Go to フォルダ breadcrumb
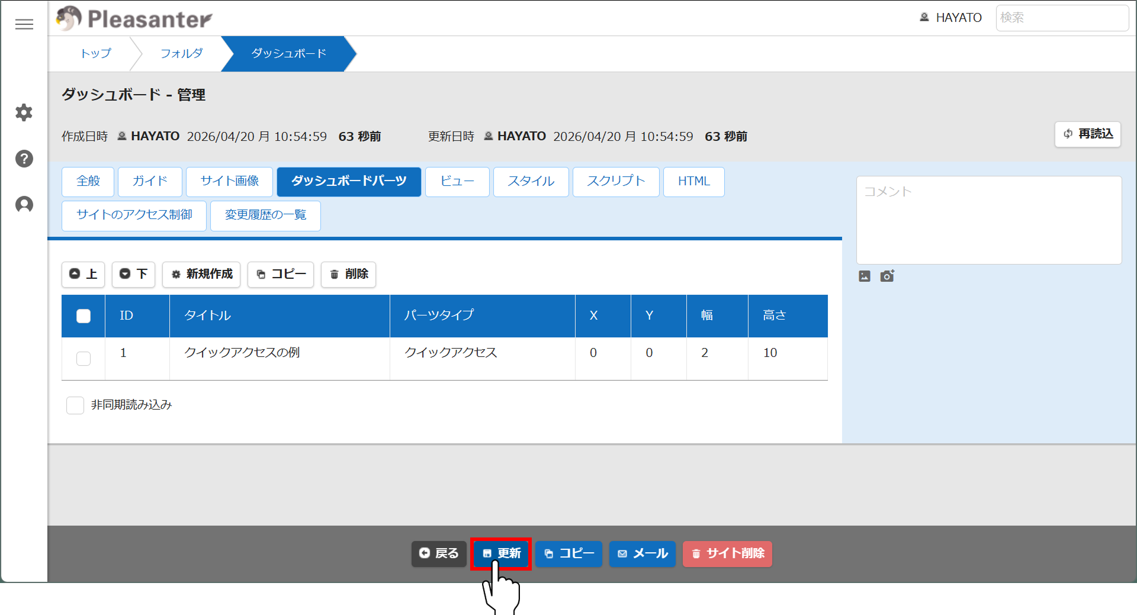Screen dimensions: 1137x615 pos(181,53)
